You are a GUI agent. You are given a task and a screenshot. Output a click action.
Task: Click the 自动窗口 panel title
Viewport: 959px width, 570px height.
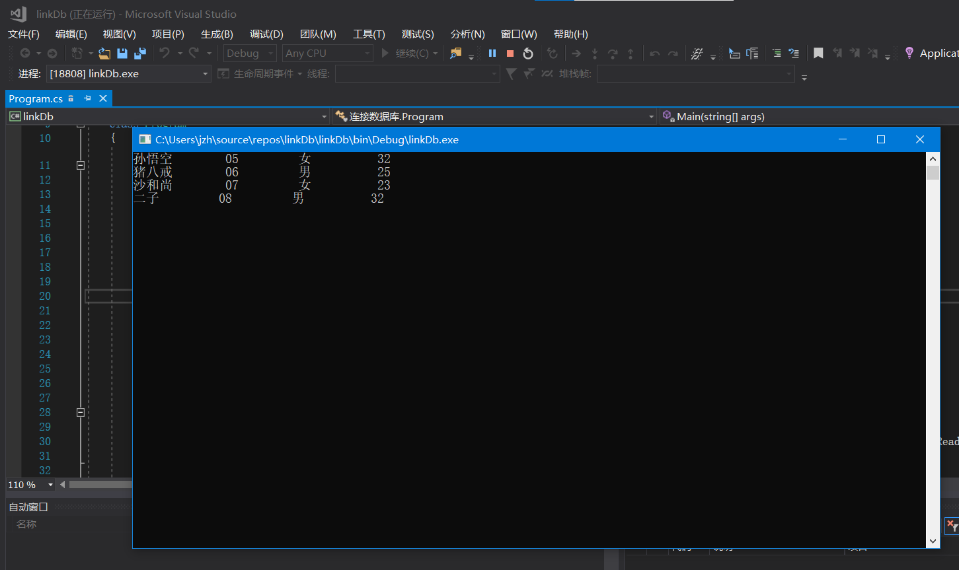(28, 507)
